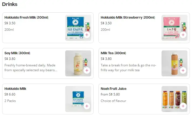Add Hokkaido Fresh Milk (200ml) to cart
The width and height of the screenshot is (192, 116).
pos(87,35)
